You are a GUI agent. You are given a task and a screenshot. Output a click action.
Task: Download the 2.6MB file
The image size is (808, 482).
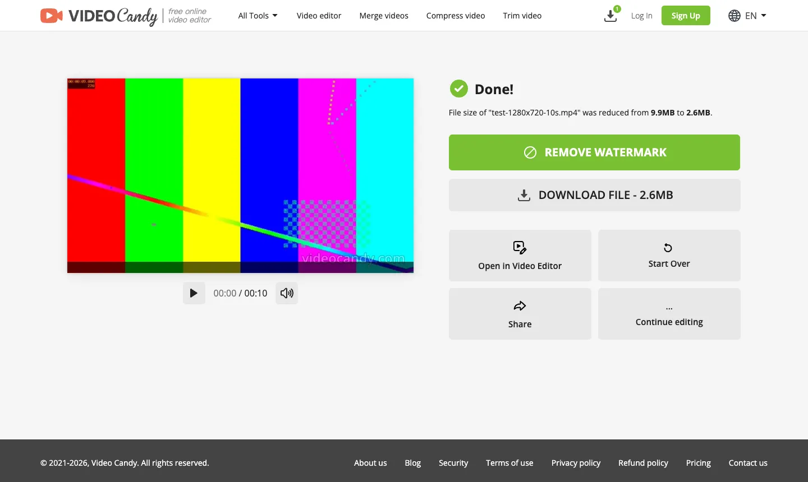tap(594, 195)
